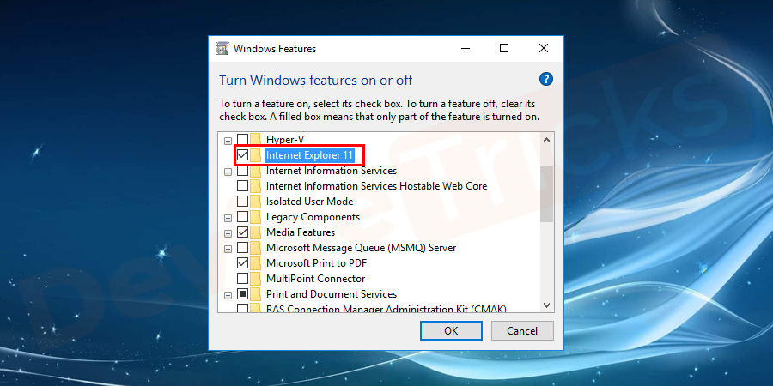Toggle the Print and Document Services checkbox

(242, 294)
